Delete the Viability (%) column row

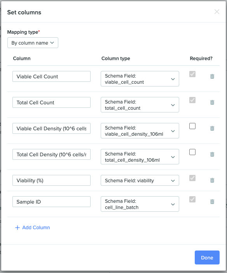pos(212,180)
